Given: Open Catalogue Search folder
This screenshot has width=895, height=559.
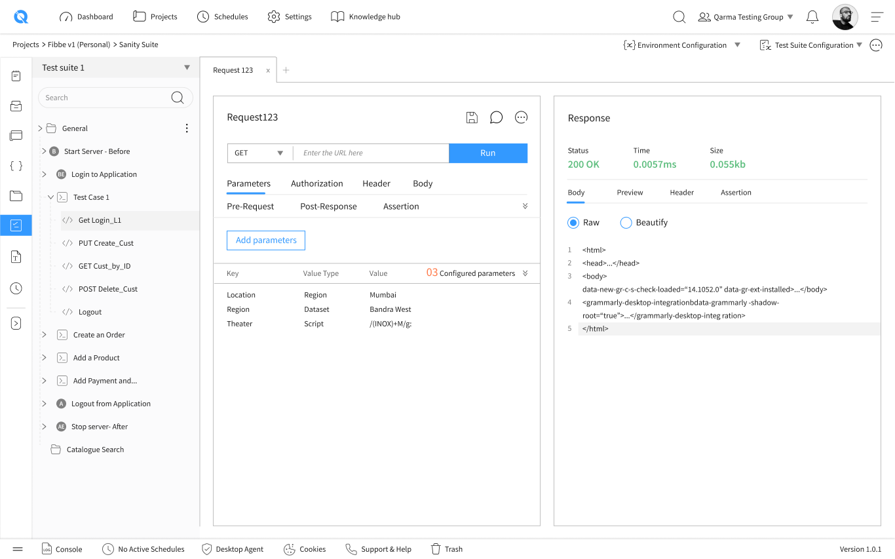Looking at the screenshot, I should (x=87, y=450).
